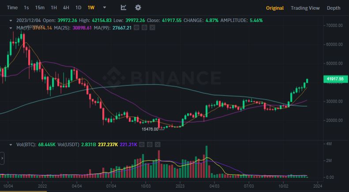This screenshot has height=192, width=349.
Task: Open chart settings gear icon
Action: (x=138, y=7)
